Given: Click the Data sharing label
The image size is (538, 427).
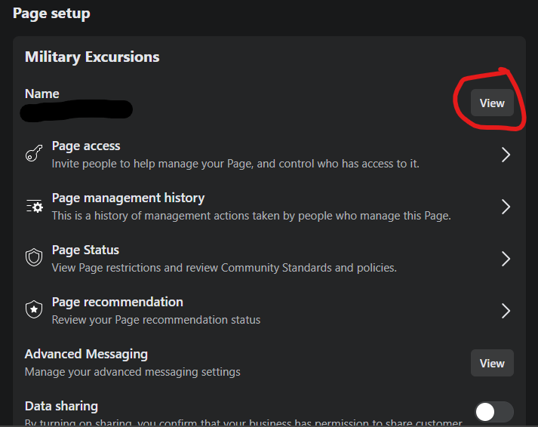Looking at the screenshot, I should click(61, 406).
